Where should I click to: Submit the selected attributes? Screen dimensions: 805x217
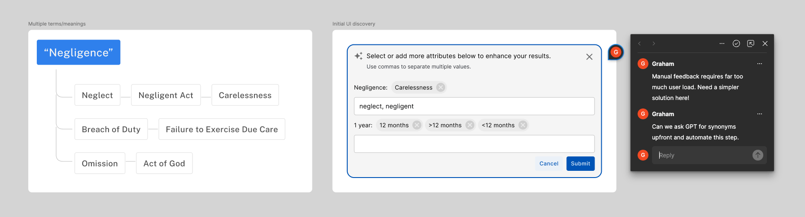(580, 164)
